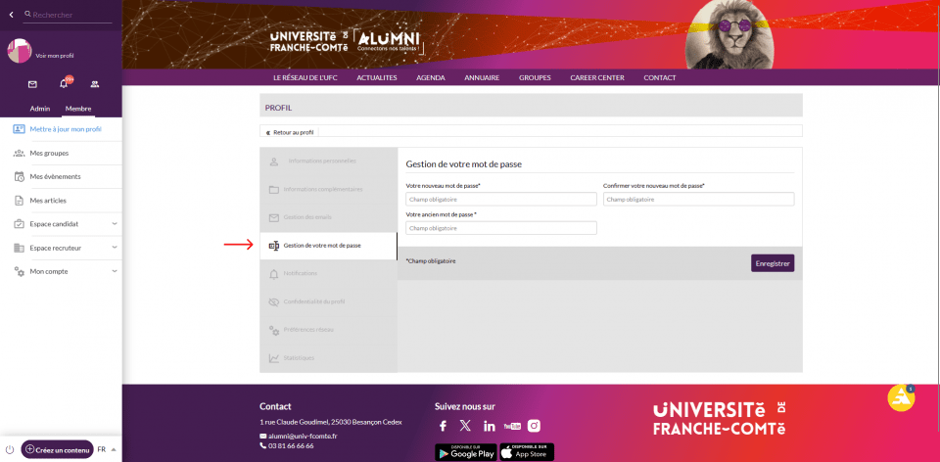Screen dimensions: 940x462
Task: Click the Enregistrer button
Action: click(773, 262)
